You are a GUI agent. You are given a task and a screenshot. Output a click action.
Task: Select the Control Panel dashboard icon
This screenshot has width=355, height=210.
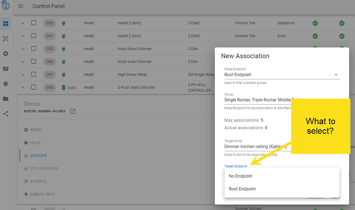pyautogui.click(x=5, y=23)
